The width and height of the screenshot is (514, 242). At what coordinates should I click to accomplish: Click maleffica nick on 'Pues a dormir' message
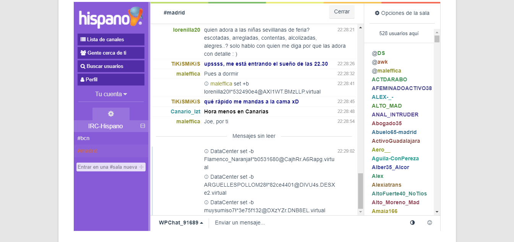click(x=188, y=74)
